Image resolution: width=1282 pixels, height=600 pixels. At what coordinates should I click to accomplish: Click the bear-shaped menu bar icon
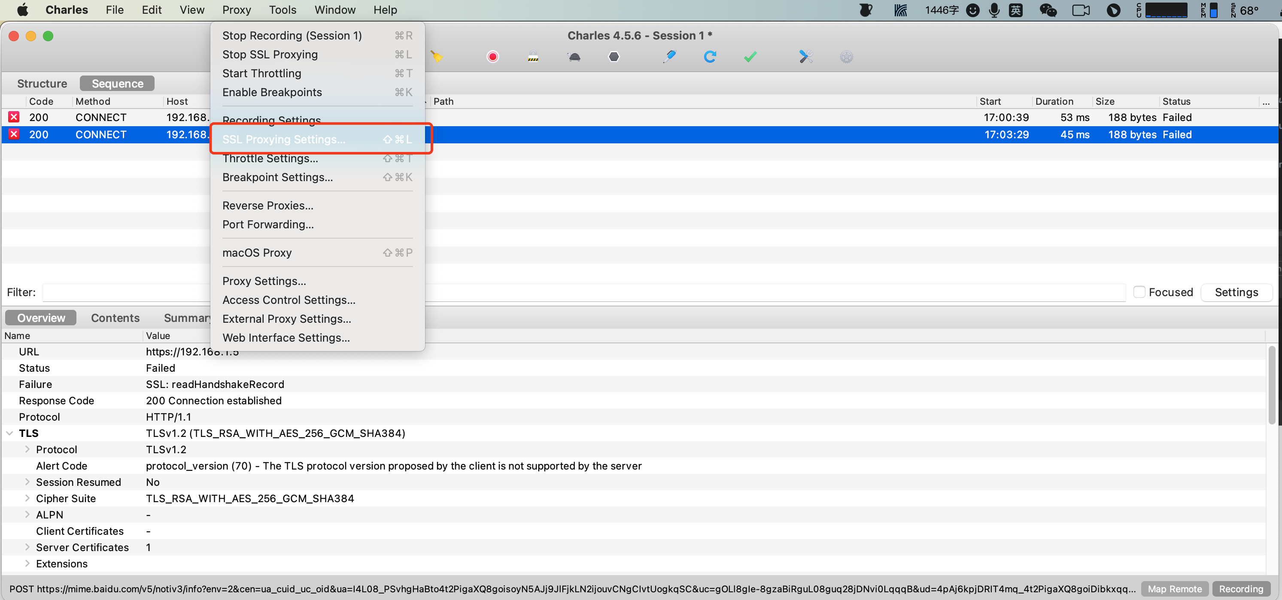tap(866, 10)
